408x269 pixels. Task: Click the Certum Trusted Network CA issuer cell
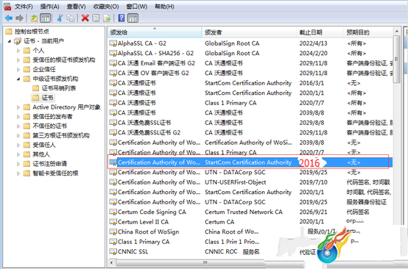[x=244, y=212]
